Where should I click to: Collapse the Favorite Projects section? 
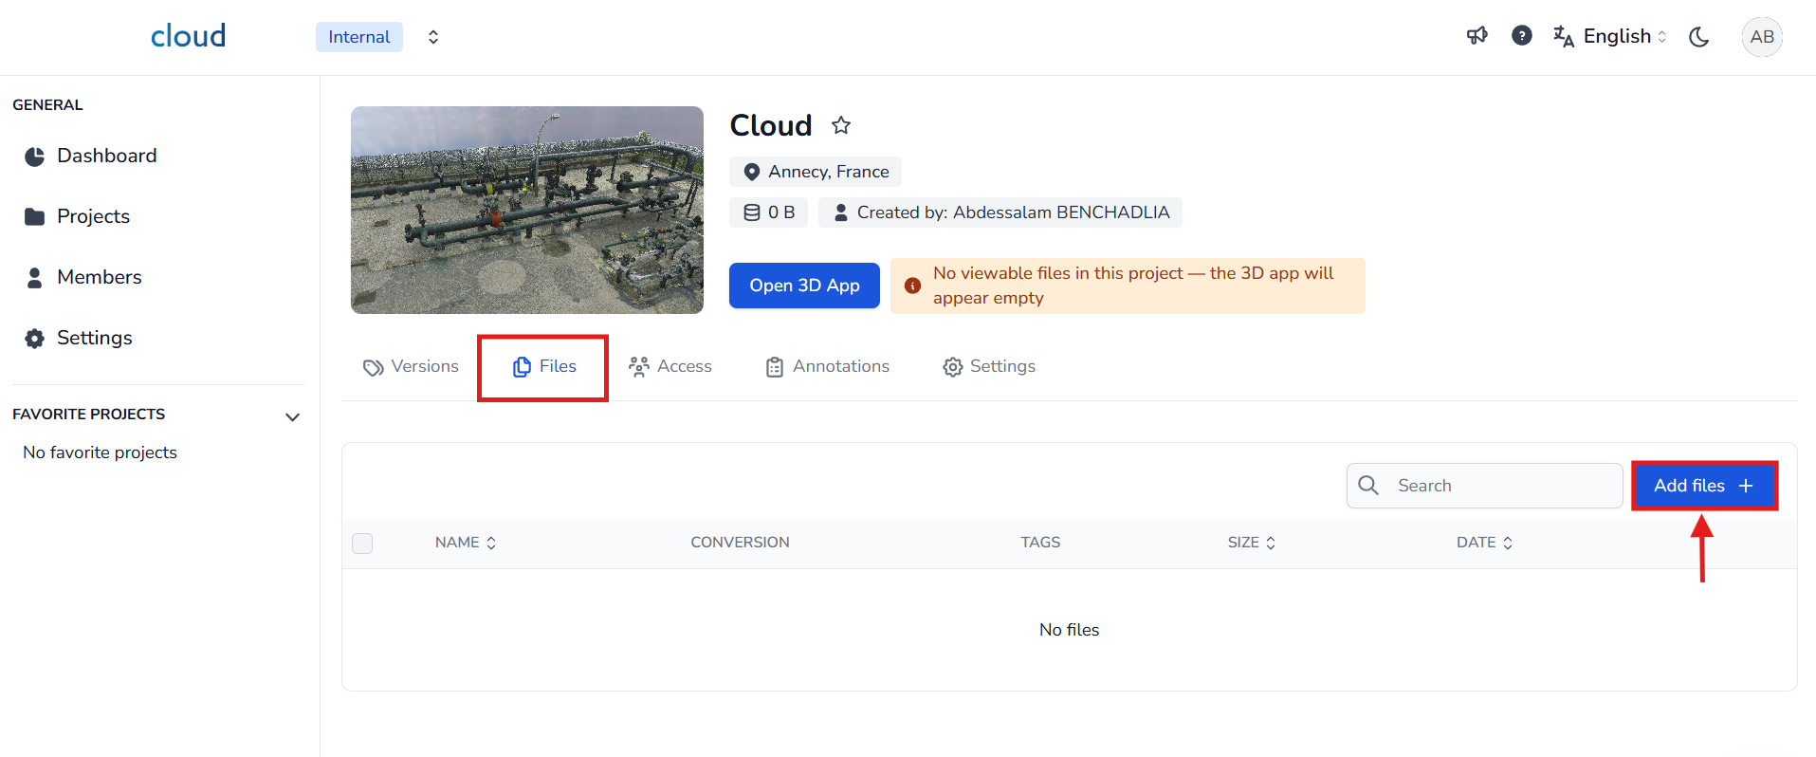292,416
